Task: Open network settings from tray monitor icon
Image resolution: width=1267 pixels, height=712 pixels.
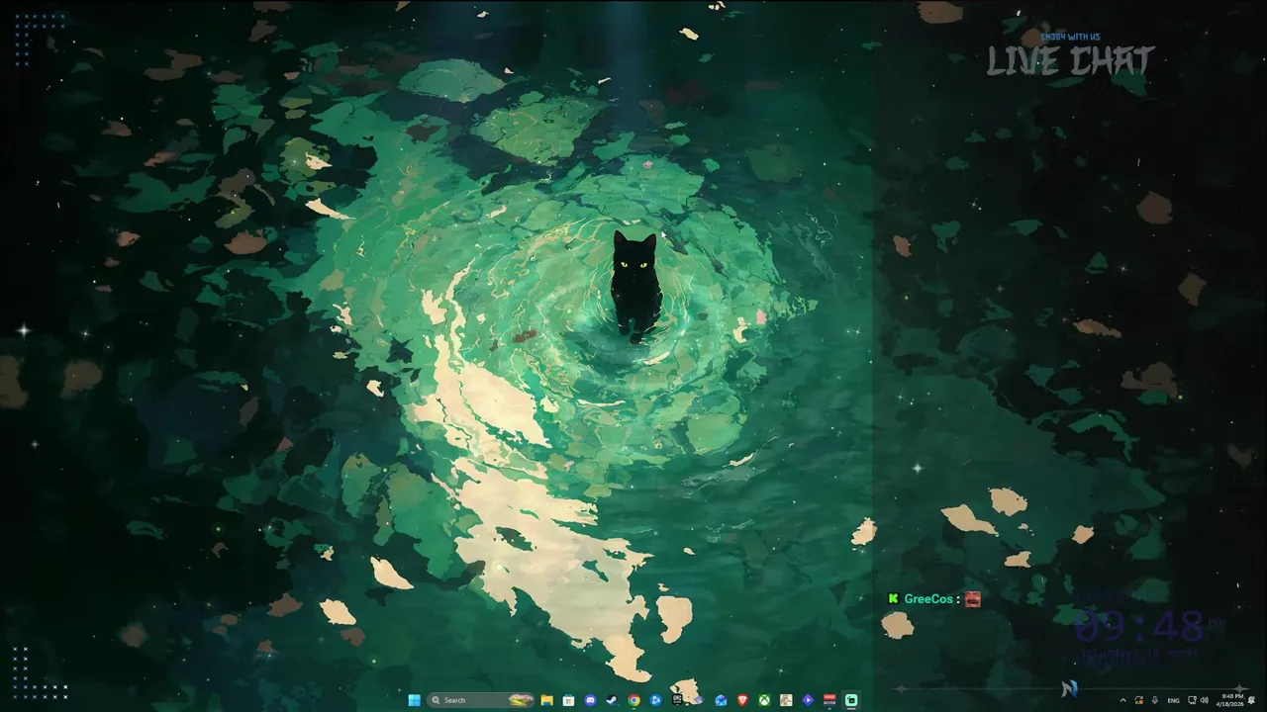Action: coord(1192,700)
